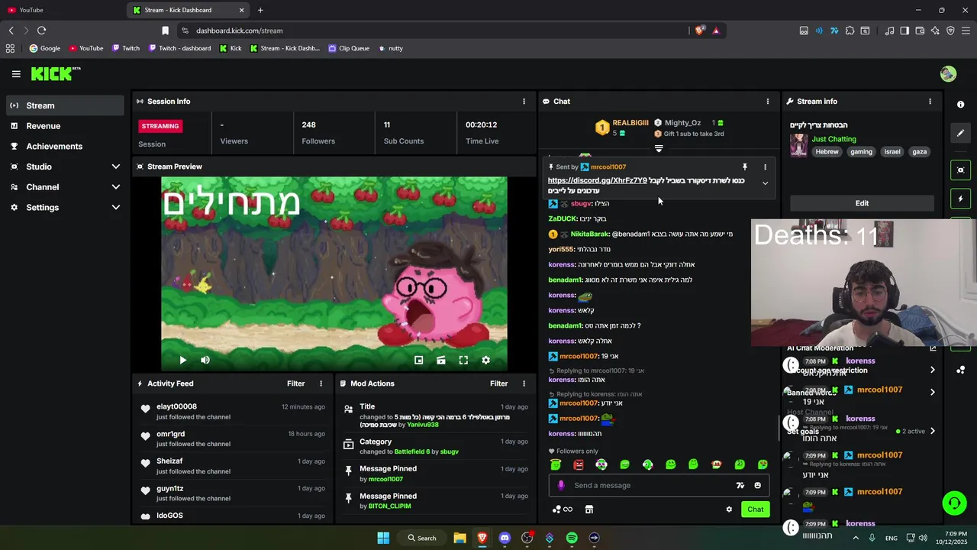Open the green headset support button
This screenshot has height=550, width=977.
[954, 503]
